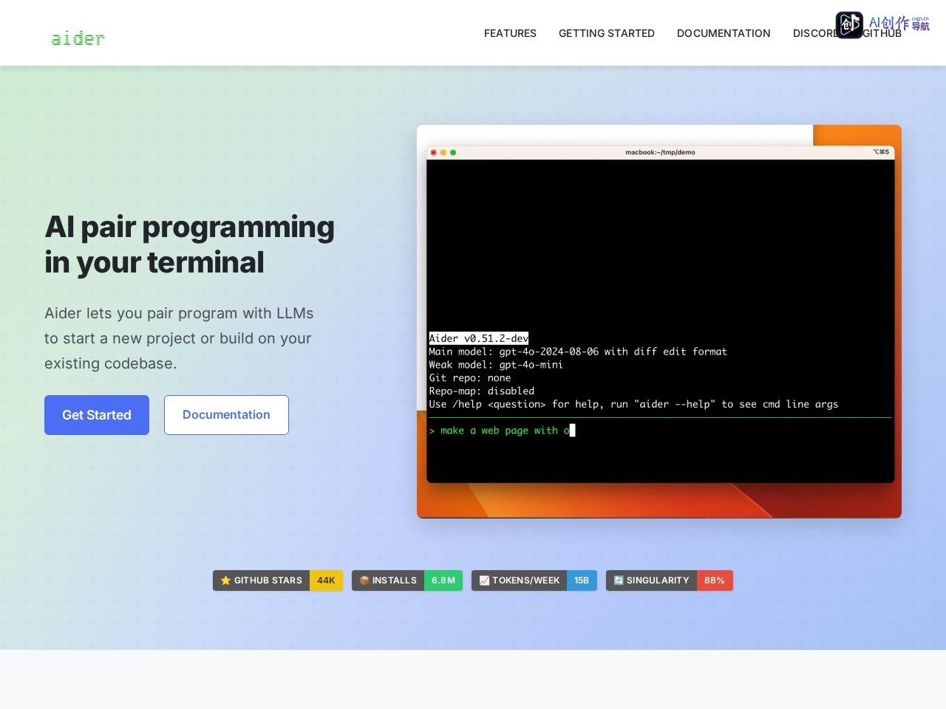Open the Features nav link
946x709 pixels.
tap(510, 33)
